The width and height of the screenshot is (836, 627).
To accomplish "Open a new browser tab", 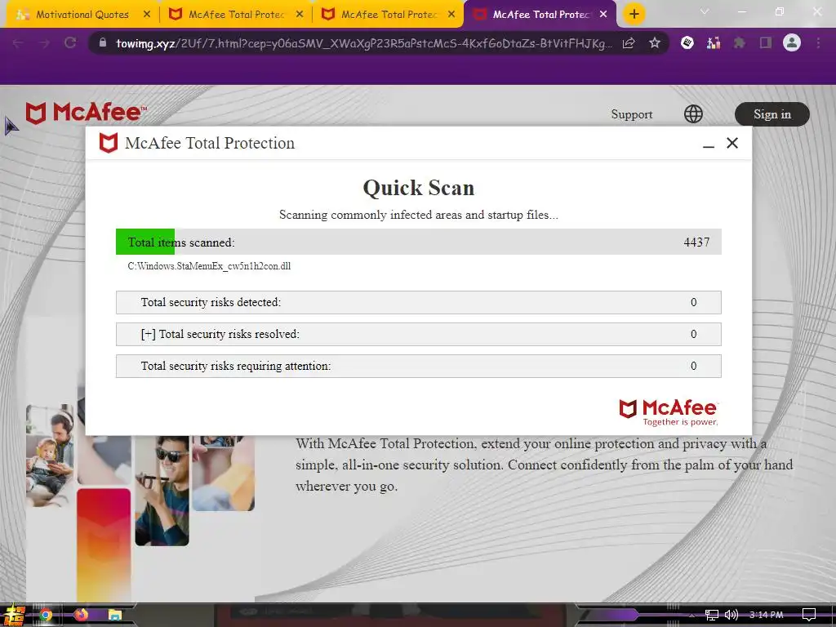I will click(x=634, y=15).
